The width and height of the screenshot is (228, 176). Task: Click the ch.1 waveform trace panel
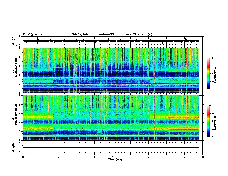113,41
